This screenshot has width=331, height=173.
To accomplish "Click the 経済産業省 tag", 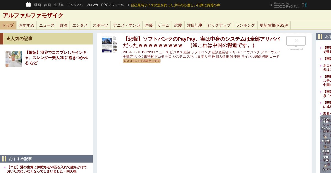I will pos(220,52).
